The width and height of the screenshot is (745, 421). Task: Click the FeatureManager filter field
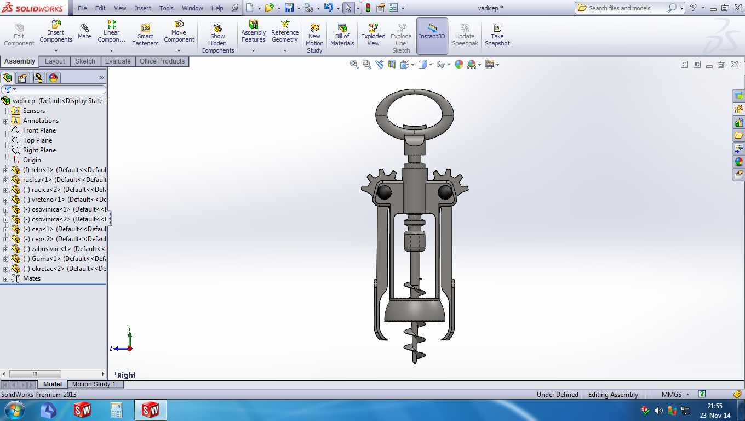click(x=54, y=89)
